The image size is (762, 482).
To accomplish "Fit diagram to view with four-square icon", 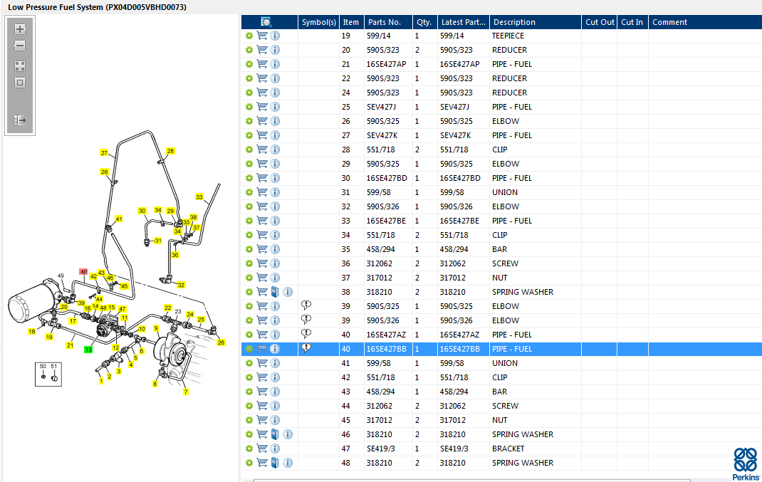I will tap(20, 66).
